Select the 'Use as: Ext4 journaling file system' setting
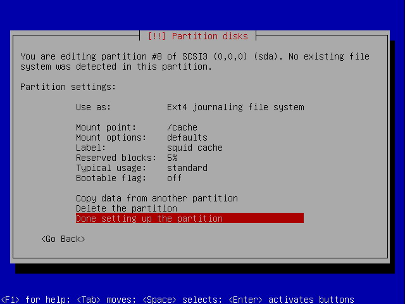 pos(190,107)
